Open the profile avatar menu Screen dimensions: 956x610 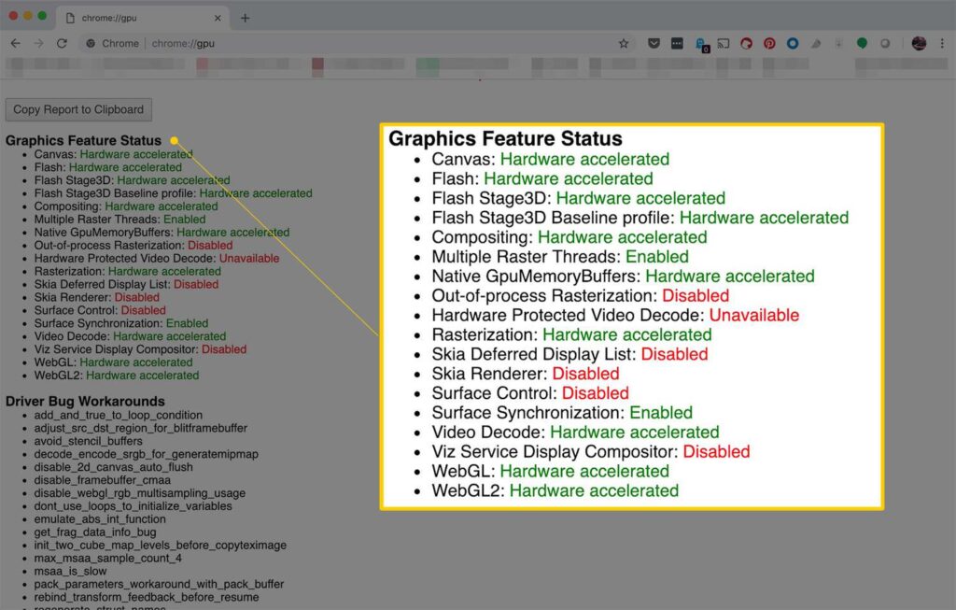(x=919, y=43)
